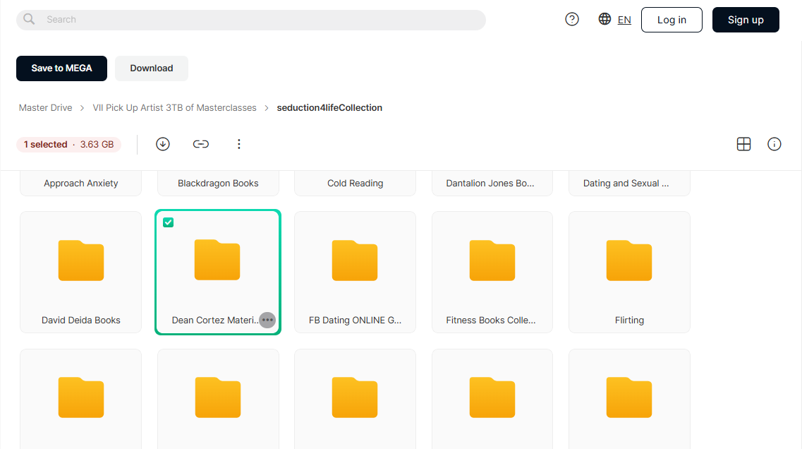Focus the Search input field

[x=251, y=20]
